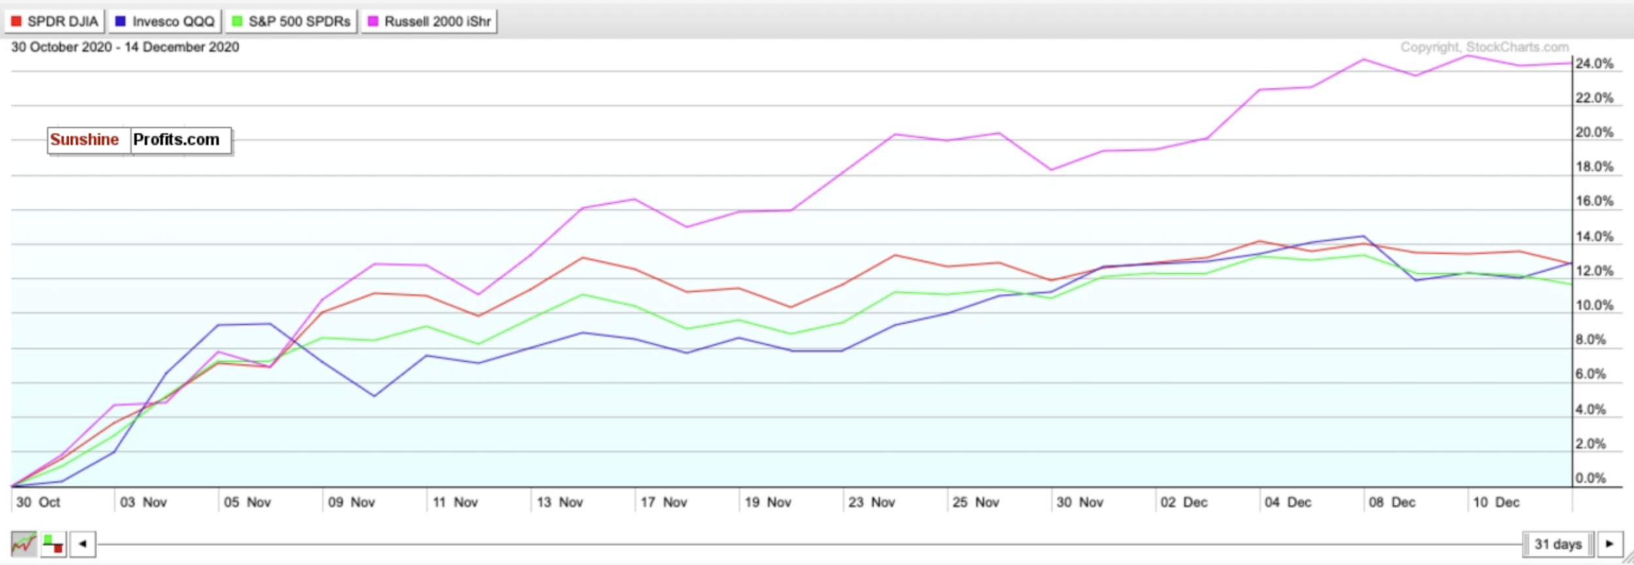1634x565 pixels.
Task: Click the 16.0% axis label
Action: tap(1594, 201)
